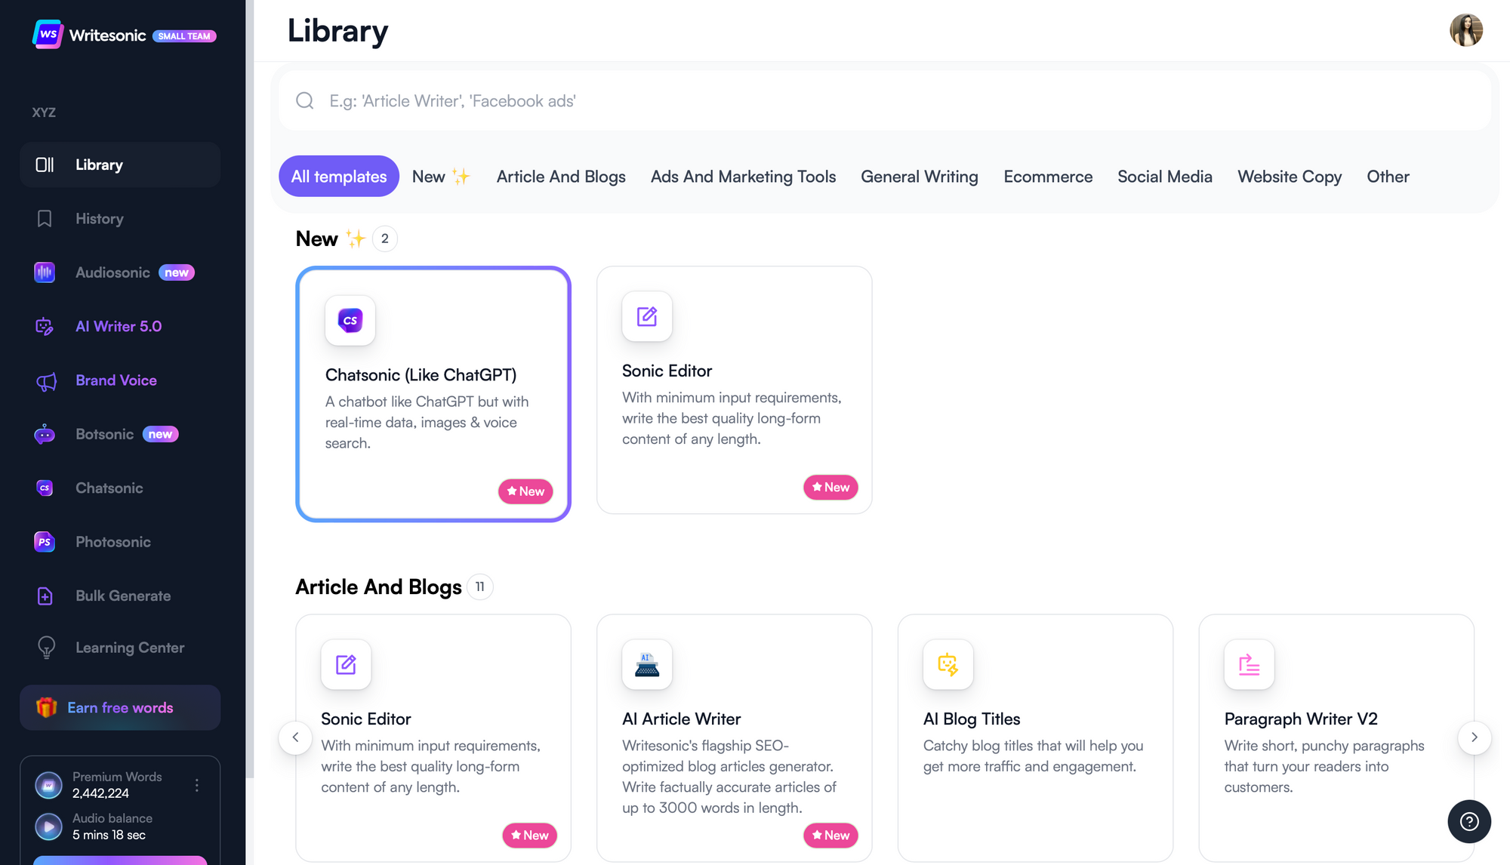Launch Photosonic from sidebar
1510x865 pixels.
click(112, 541)
